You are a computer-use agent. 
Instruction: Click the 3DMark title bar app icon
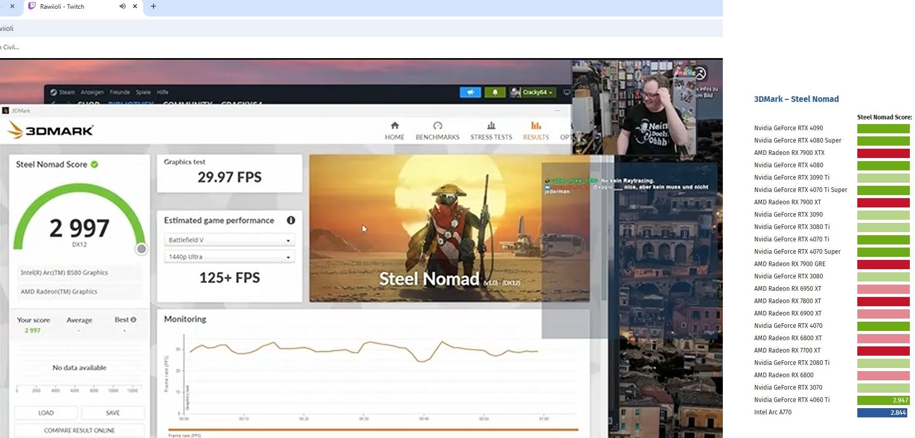tap(6, 111)
